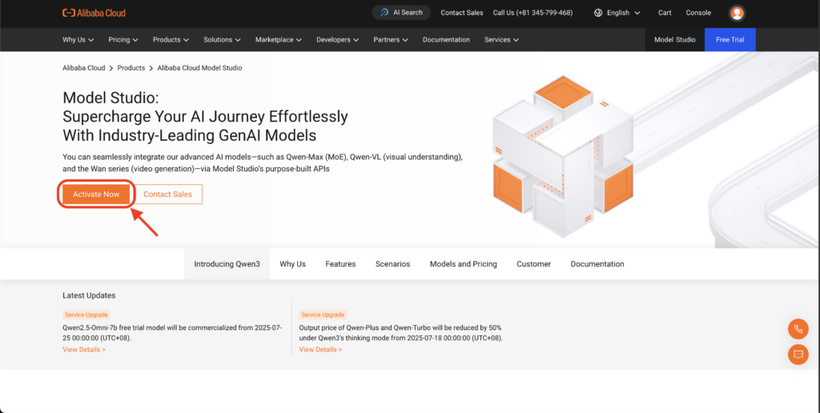This screenshot has width=820, height=413.
Task: Select the Introducing Qwen3 tab
Action: (x=227, y=264)
